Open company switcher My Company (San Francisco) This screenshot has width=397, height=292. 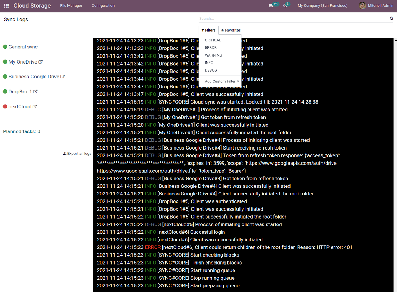point(323,6)
